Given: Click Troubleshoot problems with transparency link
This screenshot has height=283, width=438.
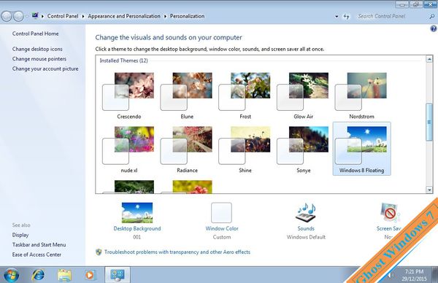Looking at the screenshot, I should (x=177, y=252).
